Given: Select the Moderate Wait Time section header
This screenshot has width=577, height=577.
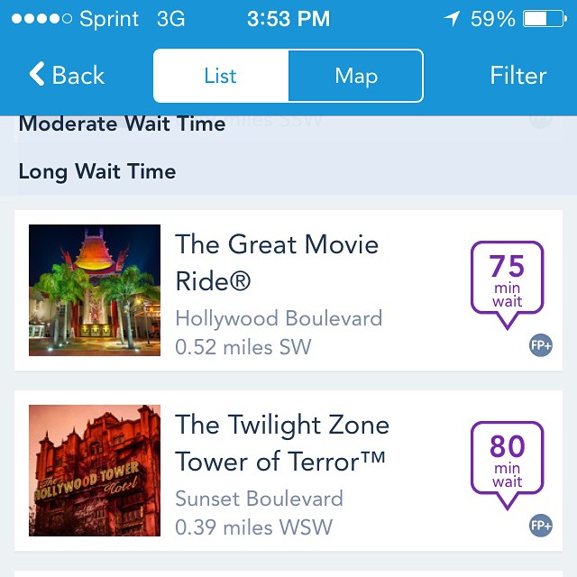Looking at the screenshot, I should [x=122, y=124].
